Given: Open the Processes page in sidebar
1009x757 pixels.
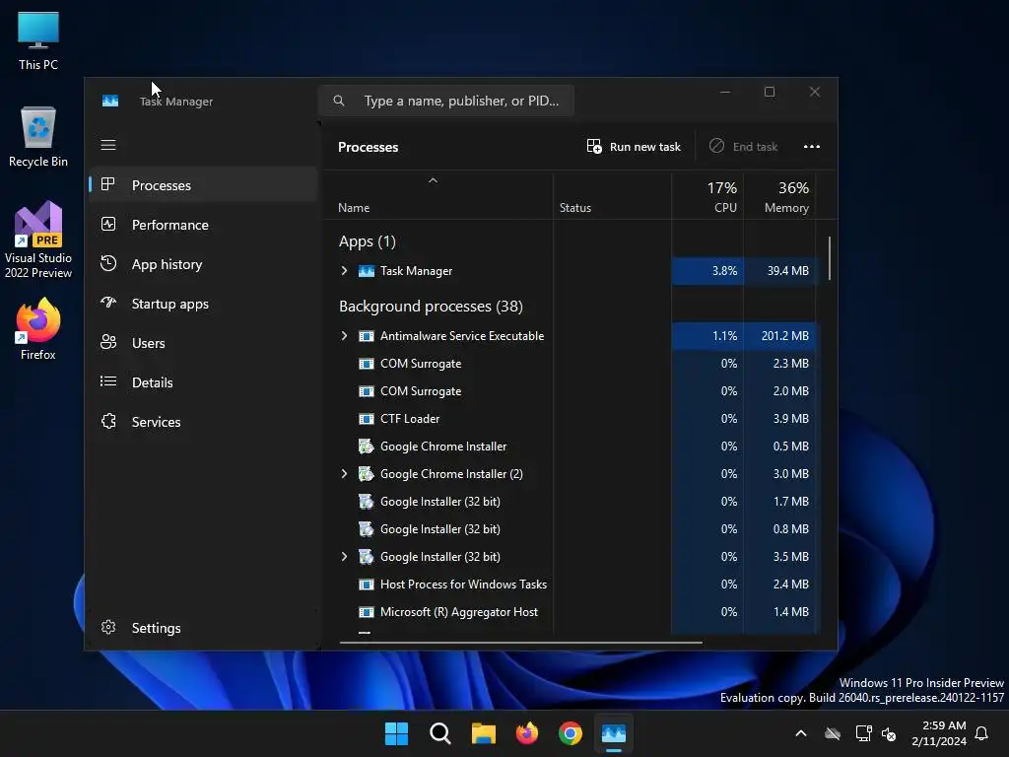Looking at the screenshot, I should [203, 185].
